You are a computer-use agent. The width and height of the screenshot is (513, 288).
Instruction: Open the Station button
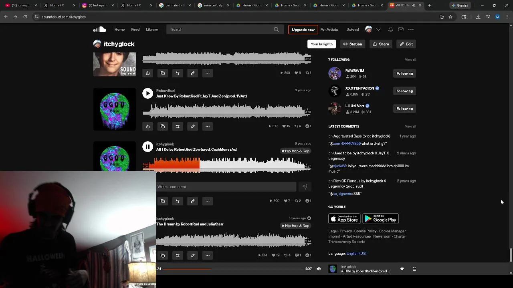[353, 44]
